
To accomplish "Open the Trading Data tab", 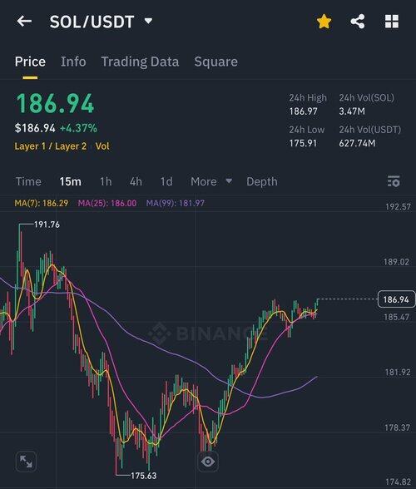I will click(x=140, y=62).
